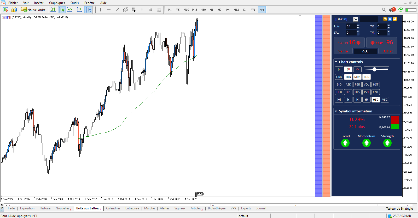Open the Insérer menu

(x=39, y=3)
